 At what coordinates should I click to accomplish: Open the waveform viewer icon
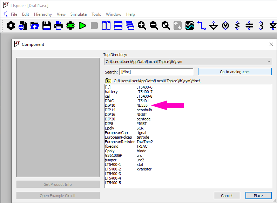tap(190, 26)
